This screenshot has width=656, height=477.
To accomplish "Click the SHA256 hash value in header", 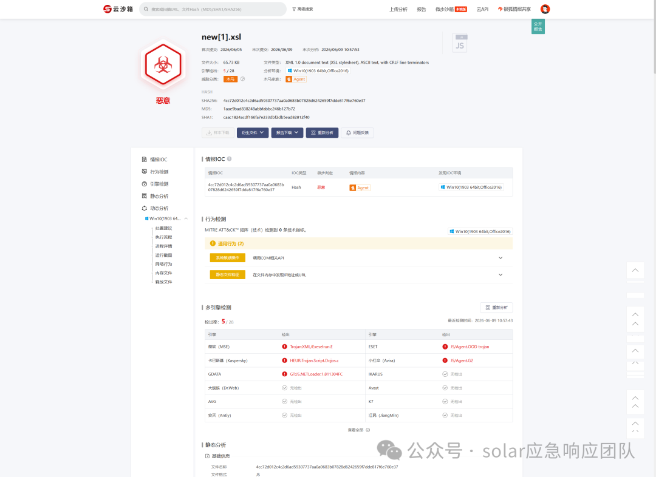I will click(294, 100).
